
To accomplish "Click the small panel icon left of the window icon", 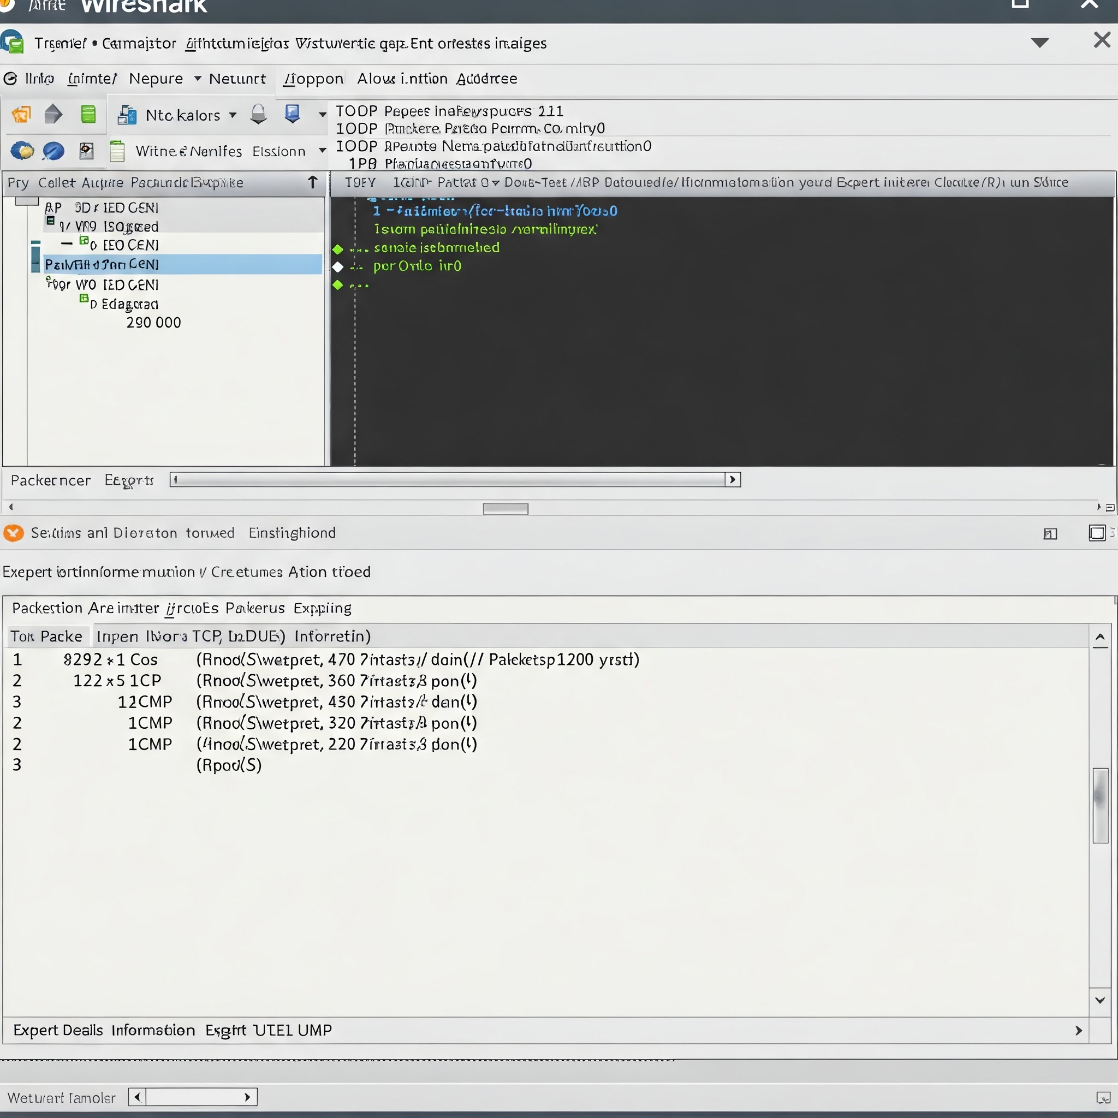I will pyautogui.click(x=1050, y=533).
